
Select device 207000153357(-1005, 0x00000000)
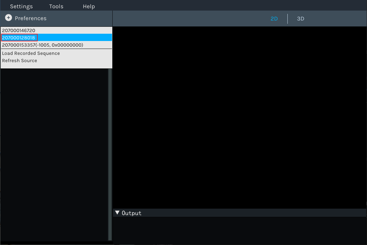click(56, 45)
